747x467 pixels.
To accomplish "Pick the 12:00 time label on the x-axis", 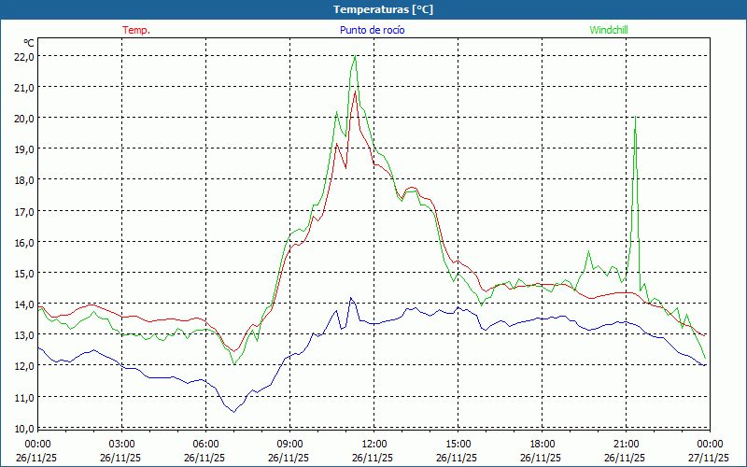I will click(x=373, y=444).
